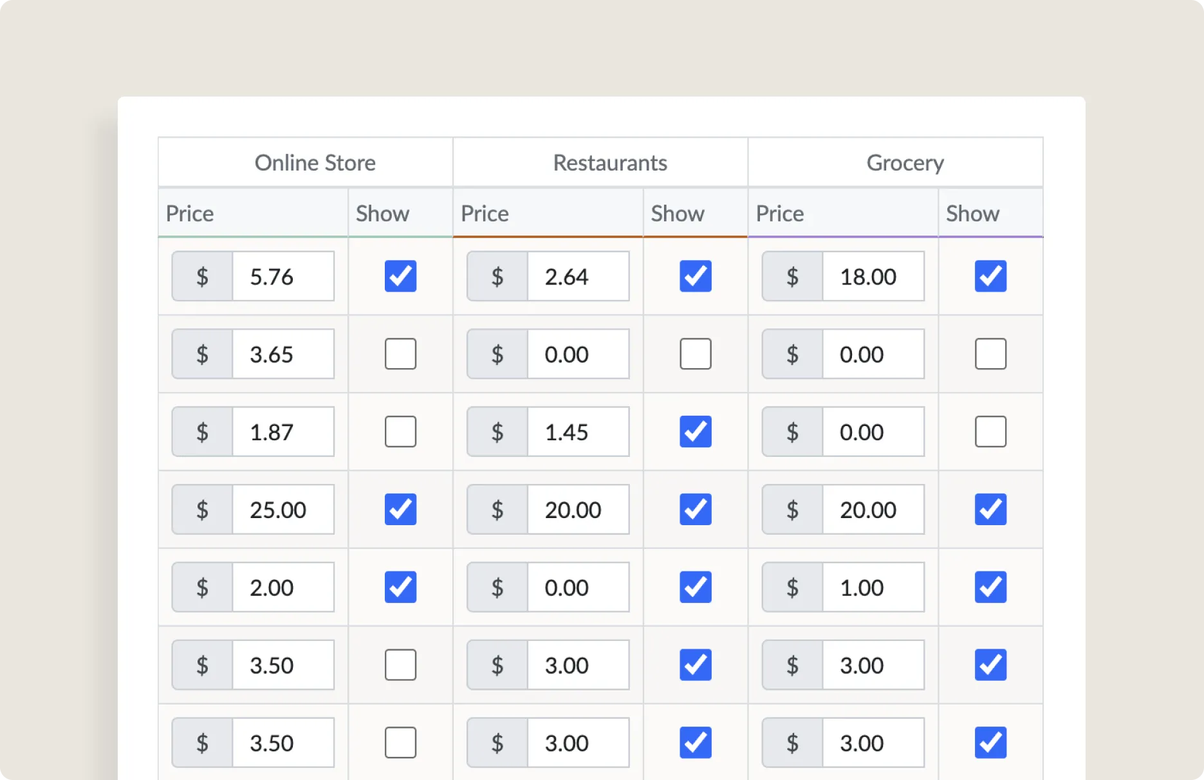Click into the Online Store 2.00 price field

point(282,587)
